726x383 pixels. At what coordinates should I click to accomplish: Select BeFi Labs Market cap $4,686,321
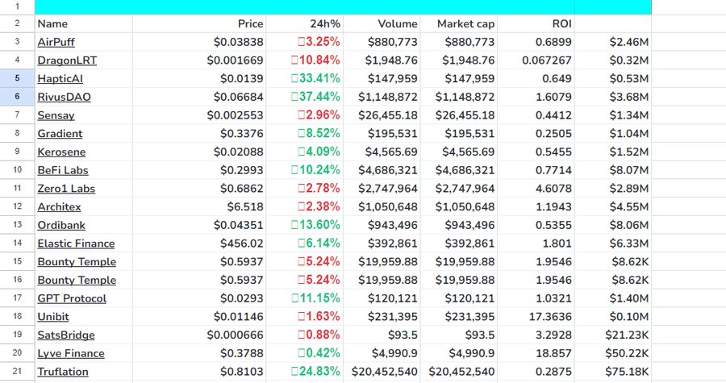pos(459,170)
